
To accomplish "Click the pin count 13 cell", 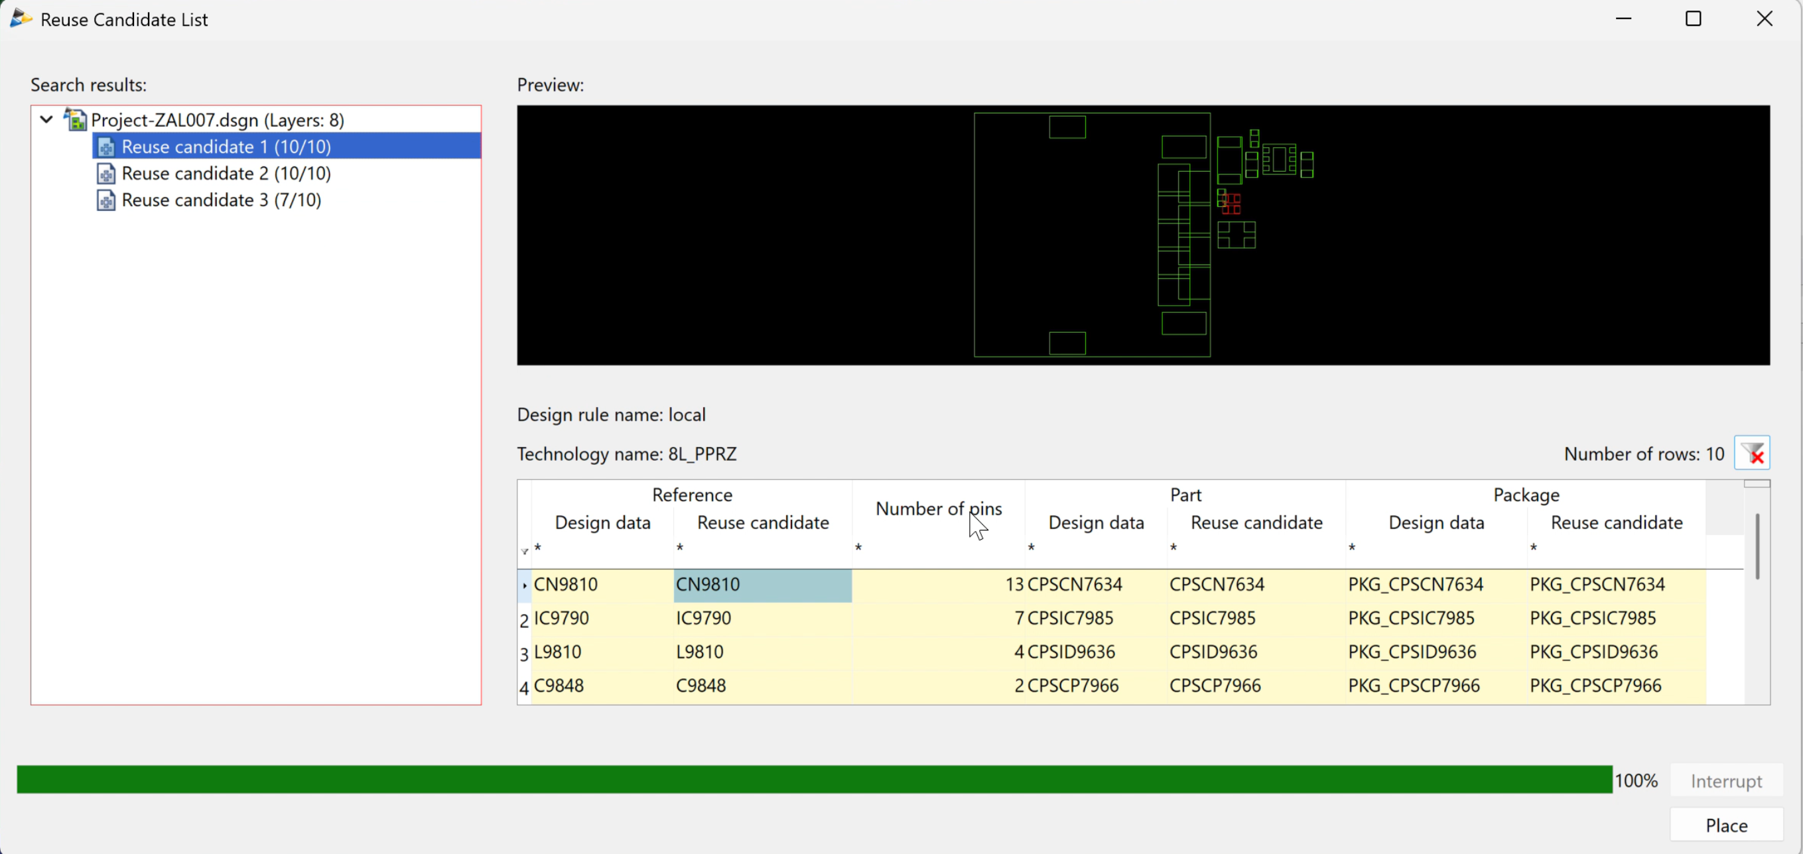I will point(939,585).
